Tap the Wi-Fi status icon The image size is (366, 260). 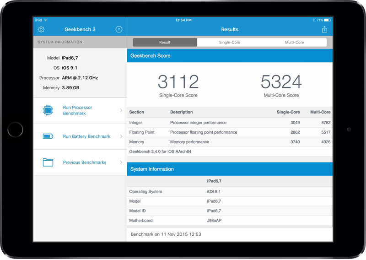click(46, 20)
